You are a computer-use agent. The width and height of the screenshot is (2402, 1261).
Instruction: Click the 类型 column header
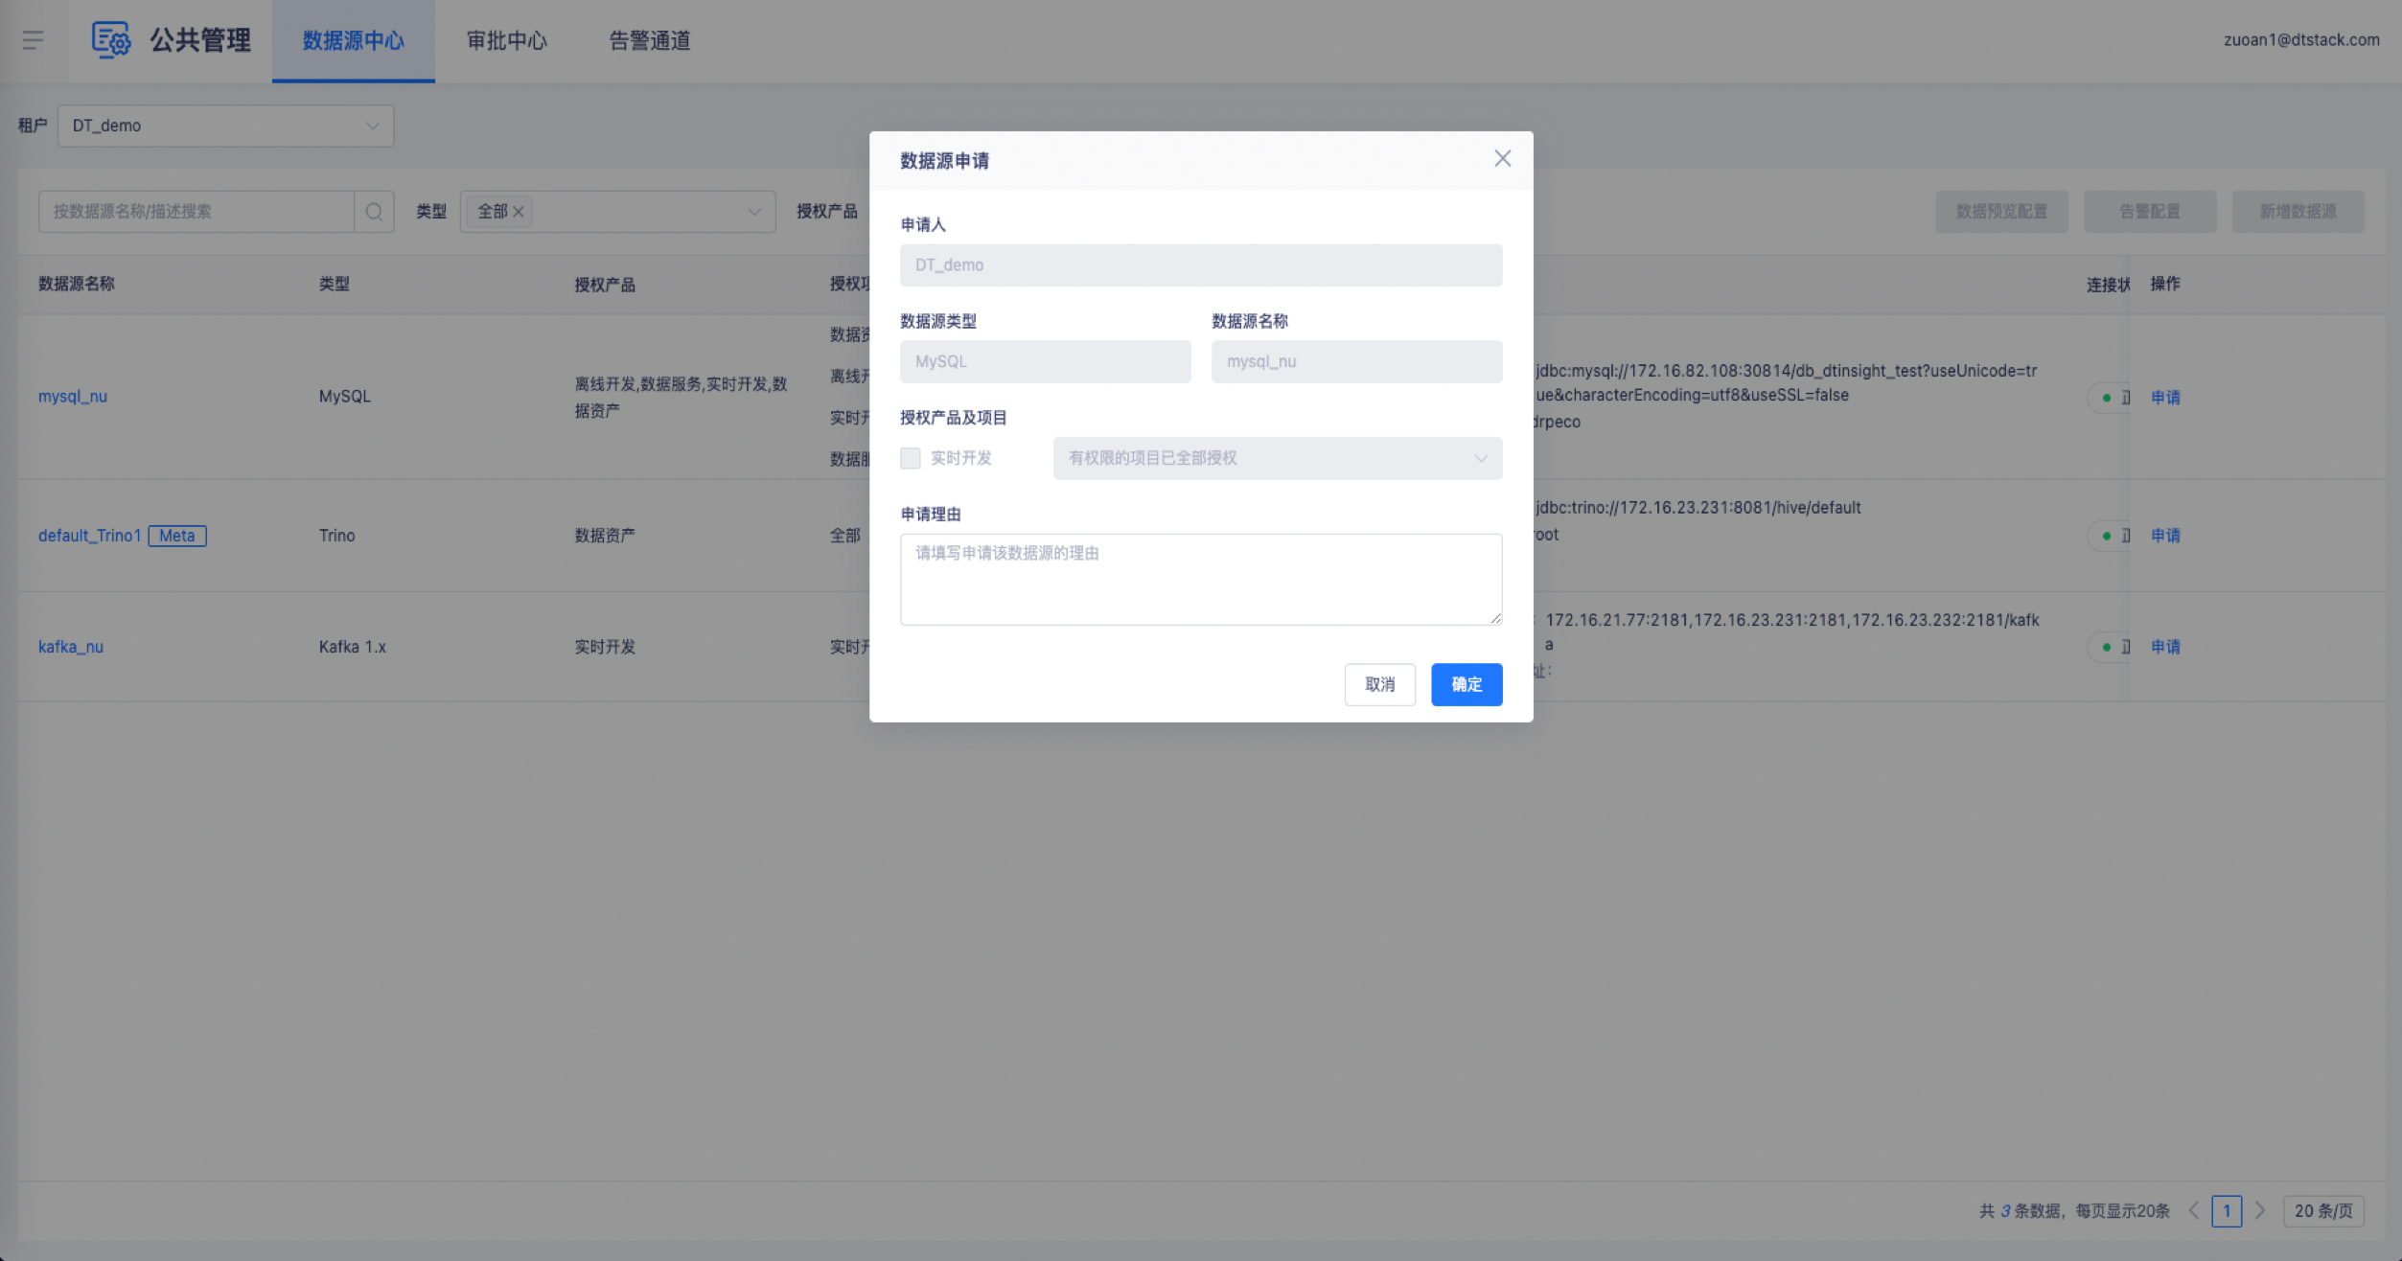pyautogui.click(x=335, y=284)
